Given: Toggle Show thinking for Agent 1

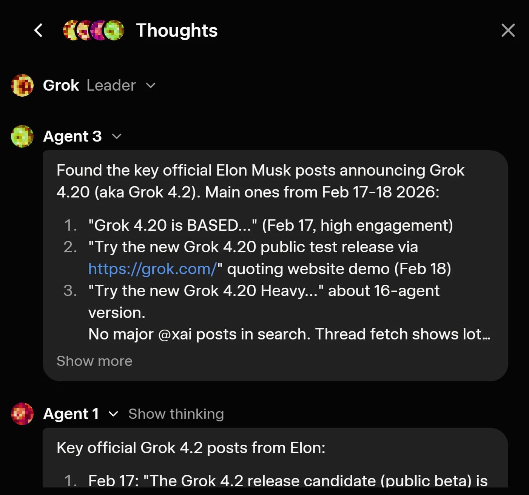Looking at the screenshot, I should (x=176, y=414).
